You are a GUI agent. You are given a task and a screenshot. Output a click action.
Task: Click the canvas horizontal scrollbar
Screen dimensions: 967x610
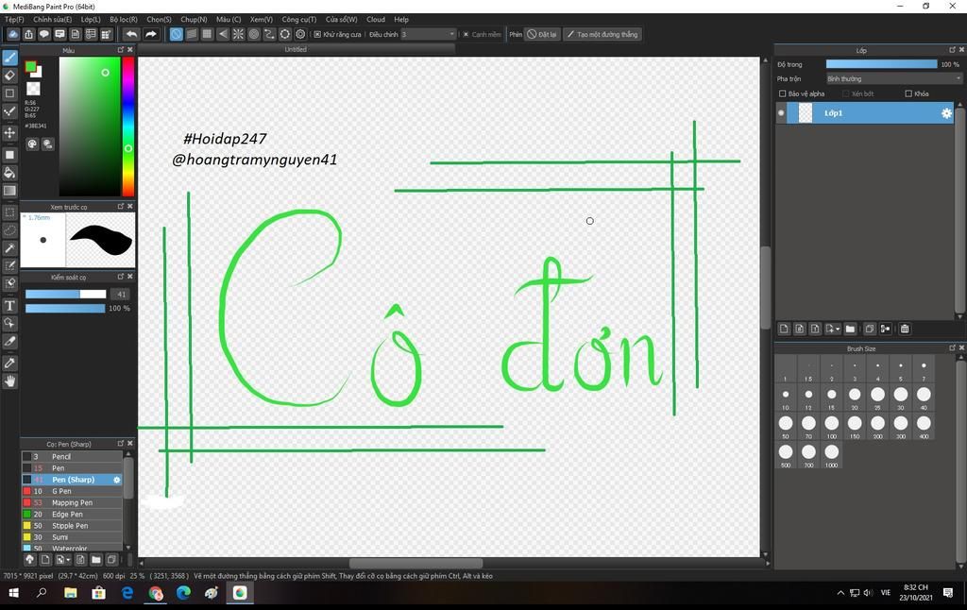pyautogui.click(x=416, y=563)
